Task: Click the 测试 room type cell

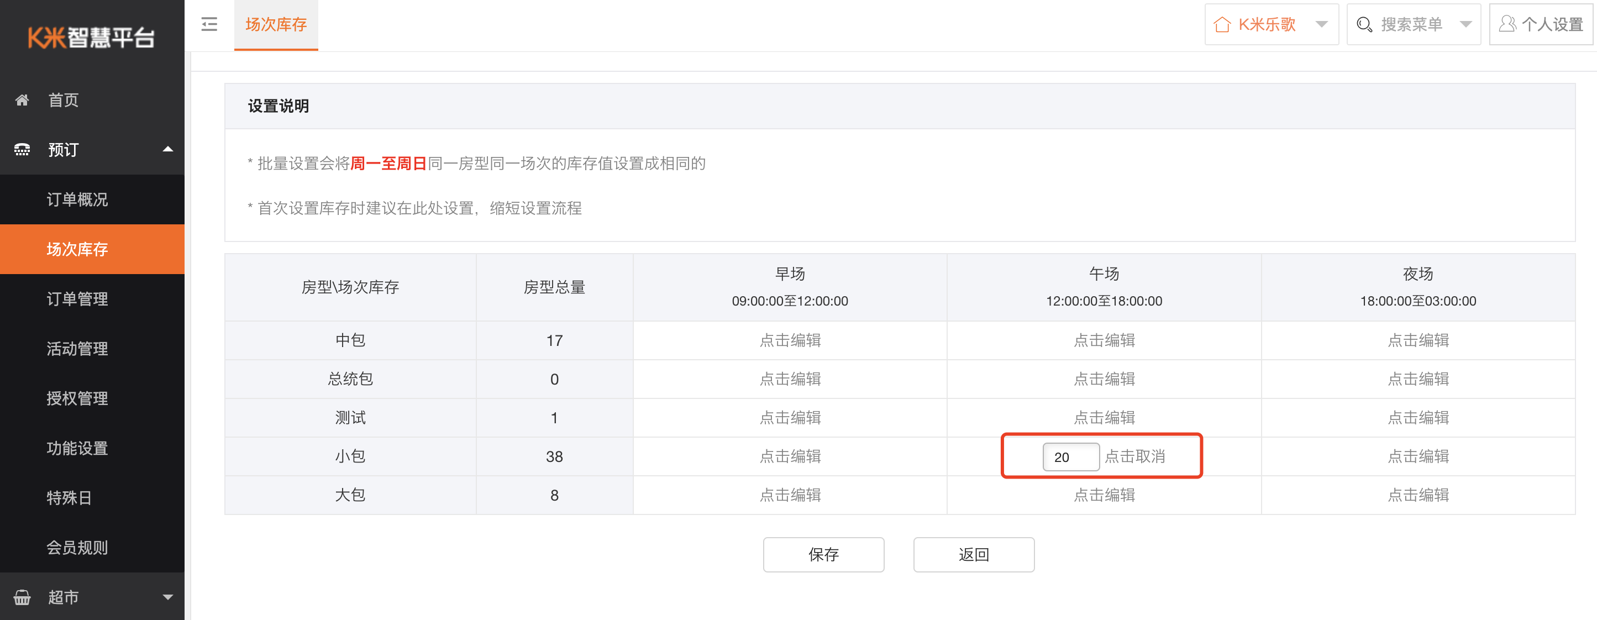Action: point(350,418)
